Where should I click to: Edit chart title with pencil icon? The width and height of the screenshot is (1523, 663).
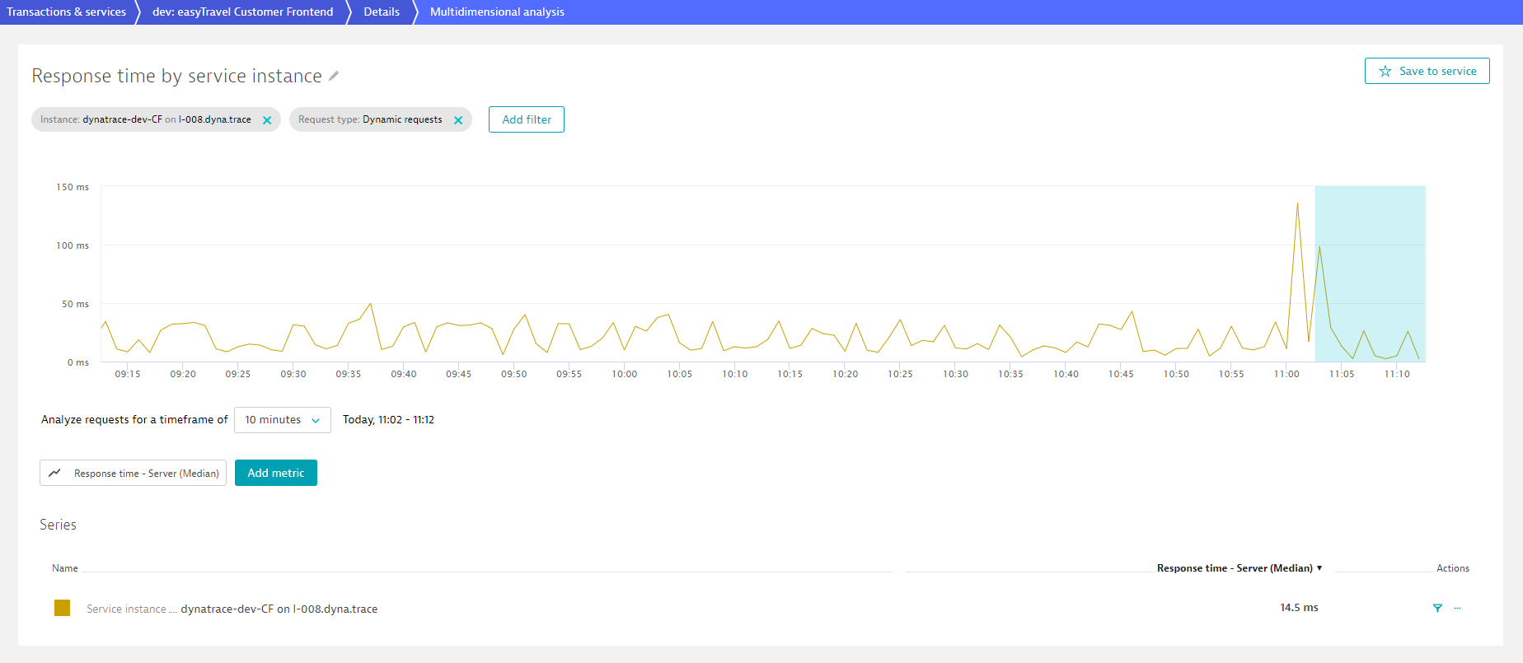pyautogui.click(x=334, y=76)
